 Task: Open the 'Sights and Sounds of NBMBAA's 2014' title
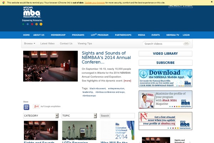pyautogui.click(x=106, y=58)
